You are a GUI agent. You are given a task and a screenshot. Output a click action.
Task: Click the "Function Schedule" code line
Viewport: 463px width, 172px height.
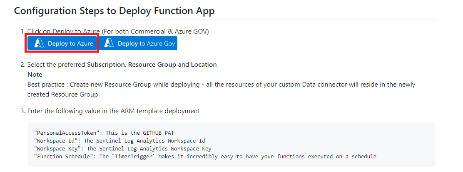205,156
